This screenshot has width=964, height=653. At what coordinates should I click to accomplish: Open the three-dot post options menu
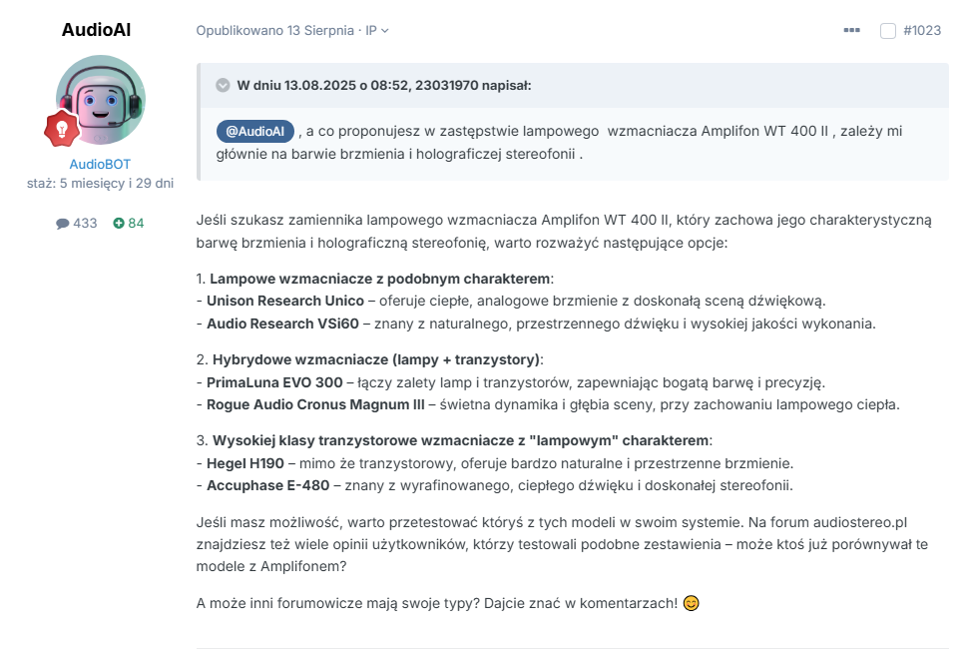pos(851,30)
